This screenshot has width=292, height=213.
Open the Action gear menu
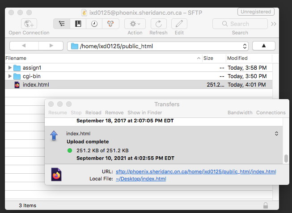[135, 24]
